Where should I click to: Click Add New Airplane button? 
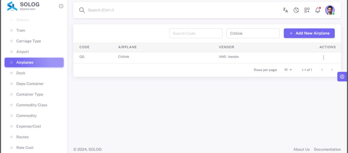pyautogui.click(x=309, y=33)
